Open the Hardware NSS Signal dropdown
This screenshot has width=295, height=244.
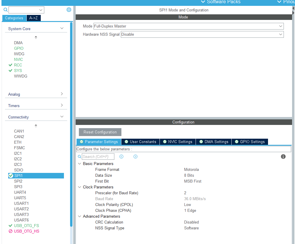point(202,34)
